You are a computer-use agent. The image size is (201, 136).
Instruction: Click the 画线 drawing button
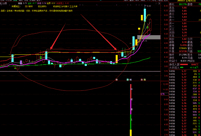(143, 1)
